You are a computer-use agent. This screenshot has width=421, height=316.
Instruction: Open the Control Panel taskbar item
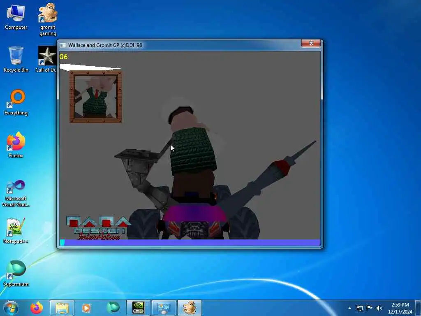click(164, 308)
